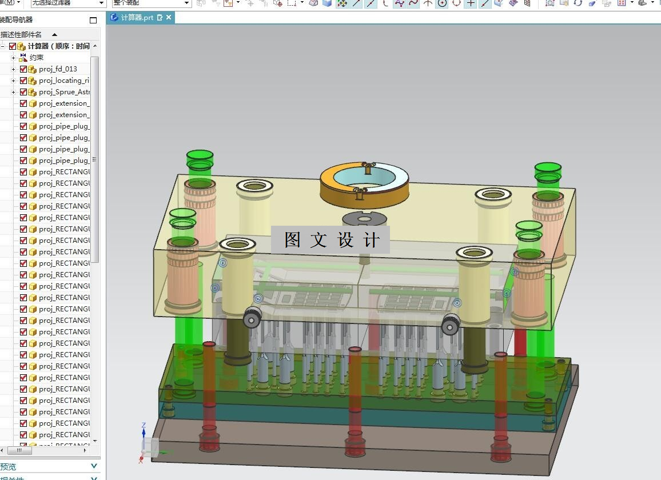Click the blue solid cube icon in toolbar

(327, 3)
